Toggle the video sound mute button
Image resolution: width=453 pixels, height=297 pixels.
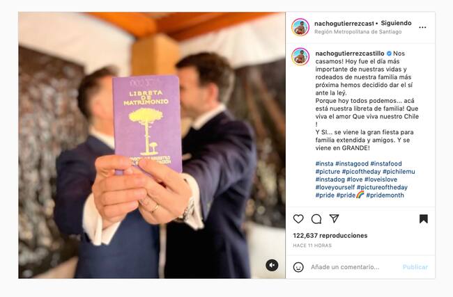coord(272,265)
